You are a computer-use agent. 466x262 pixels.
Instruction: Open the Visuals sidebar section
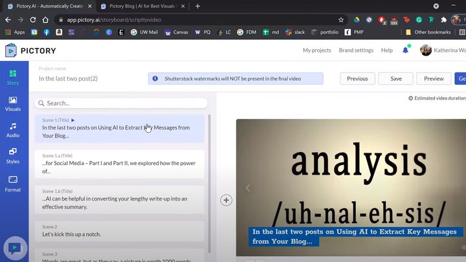click(13, 104)
